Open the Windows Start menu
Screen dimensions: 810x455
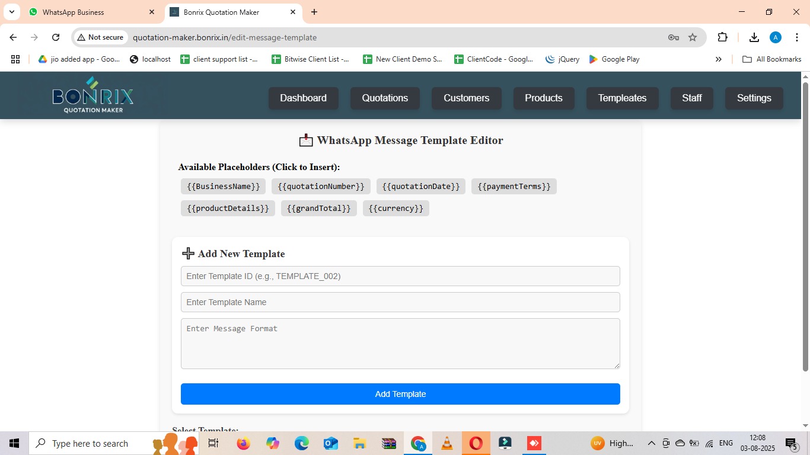14,443
